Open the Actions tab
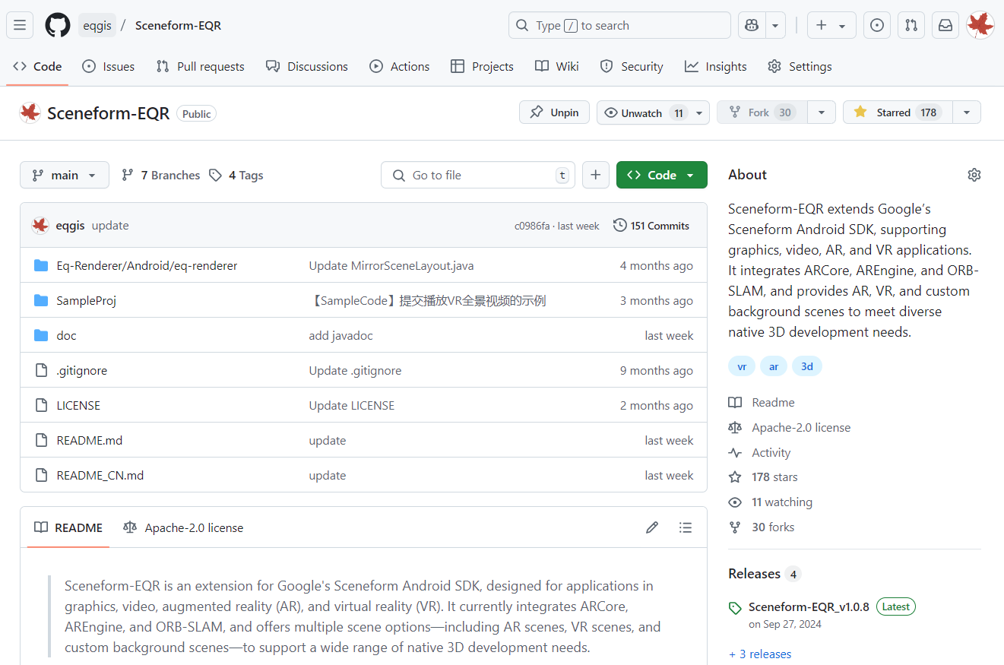 tap(400, 66)
